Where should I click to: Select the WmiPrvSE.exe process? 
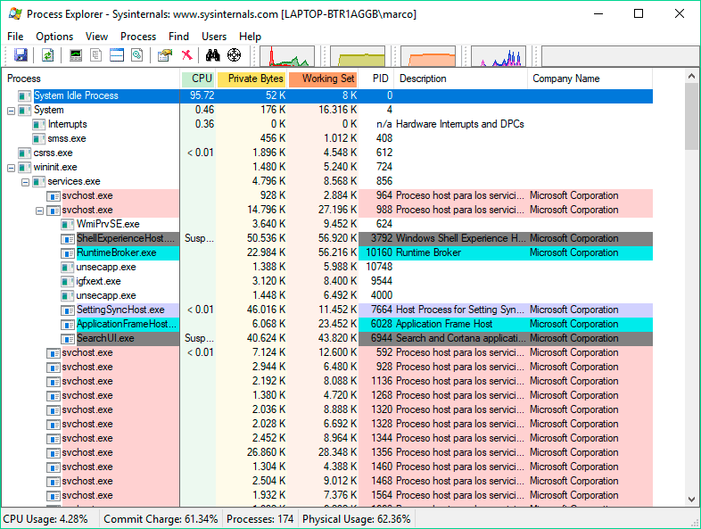pos(108,224)
